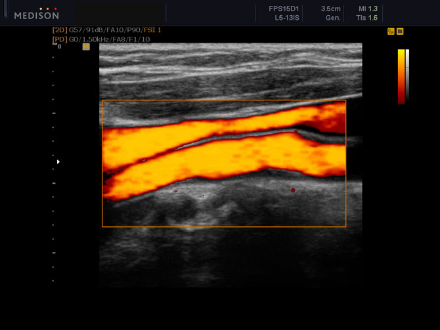440x330 pixels.
Task: Click the G0/1.50kHz/FA8/F1/10 parameter text
Action: point(110,39)
